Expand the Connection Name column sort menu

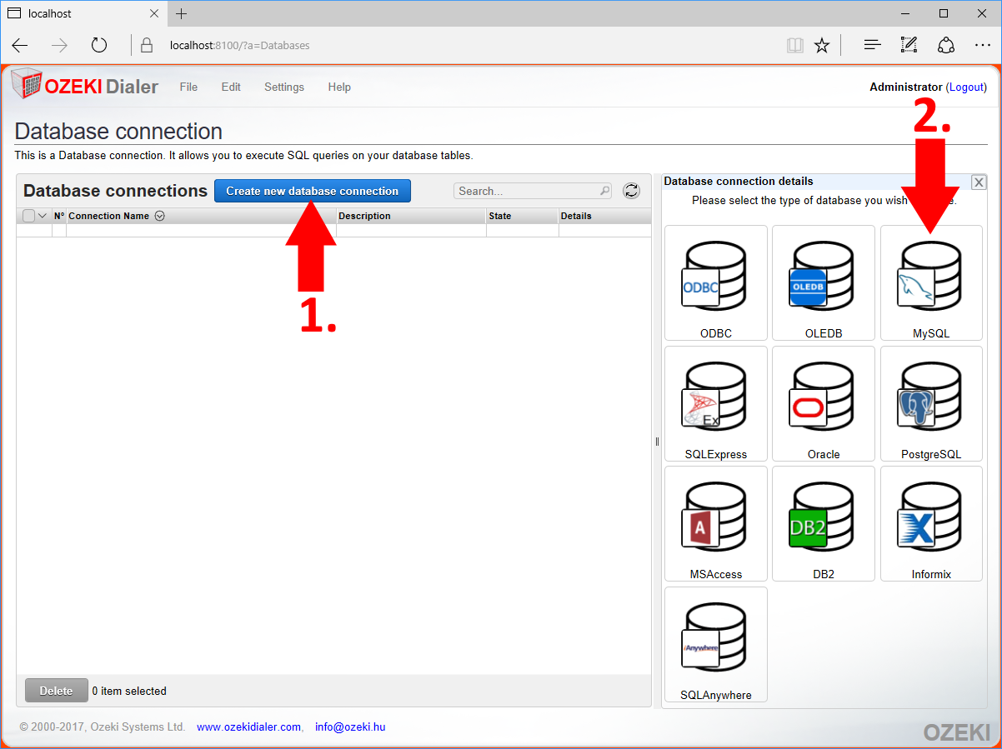pos(159,216)
